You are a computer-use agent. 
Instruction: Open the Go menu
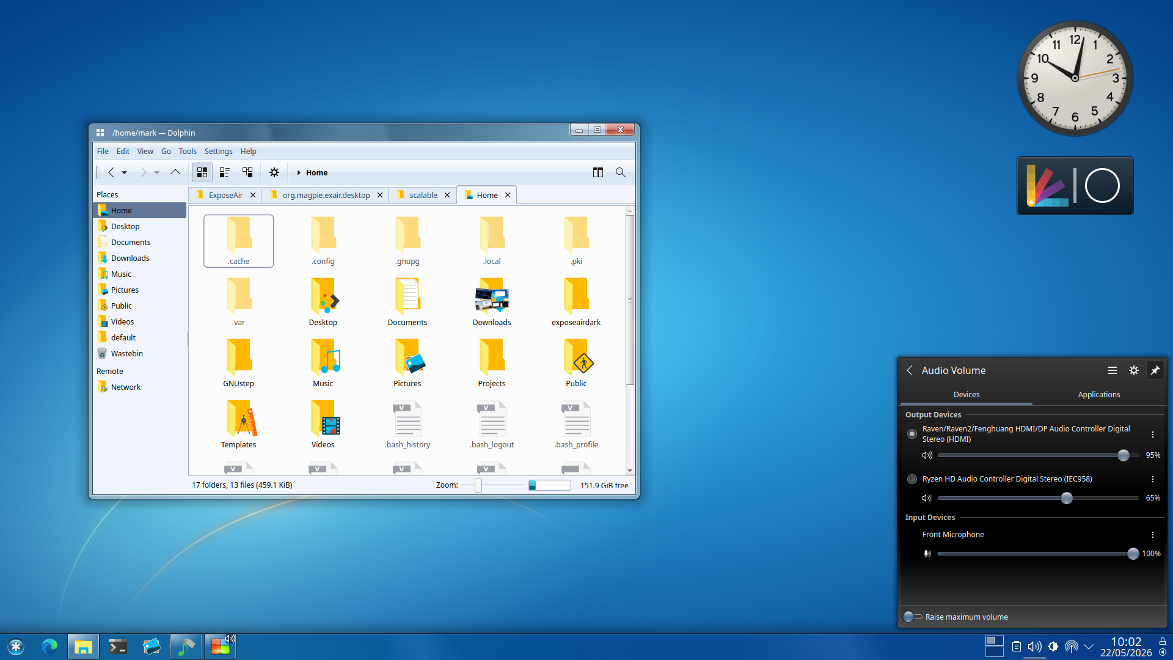166,151
